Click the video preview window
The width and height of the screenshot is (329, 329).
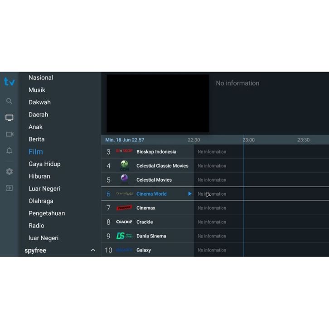[x=158, y=103]
